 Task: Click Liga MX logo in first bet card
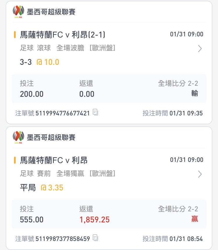pyautogui.click(x=19, y=12)
